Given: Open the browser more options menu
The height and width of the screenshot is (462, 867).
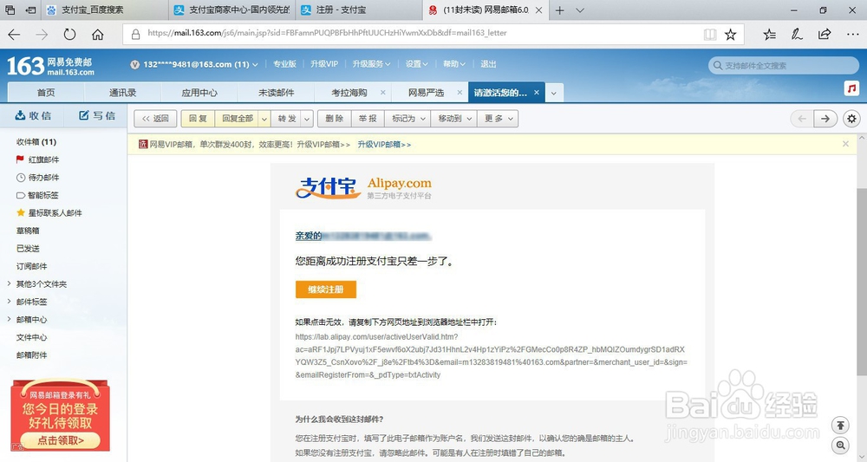Looking at the screenshot, I should click(852, 35).
